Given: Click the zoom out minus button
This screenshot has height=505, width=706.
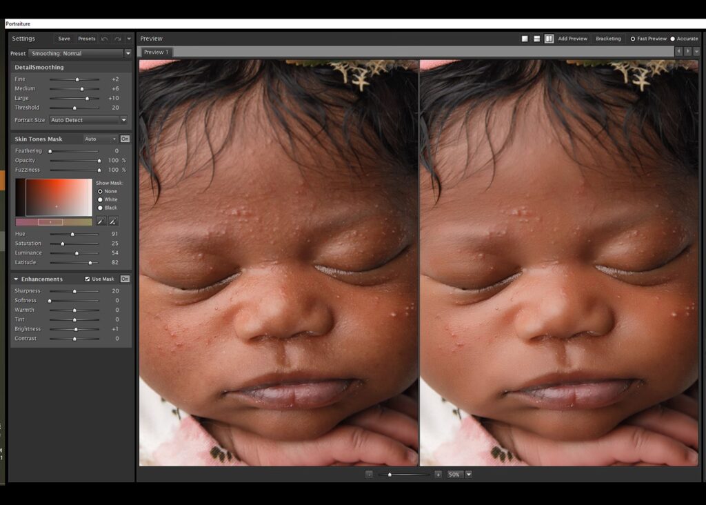Looking at the screenshot, I should click(x=370, y=475).
